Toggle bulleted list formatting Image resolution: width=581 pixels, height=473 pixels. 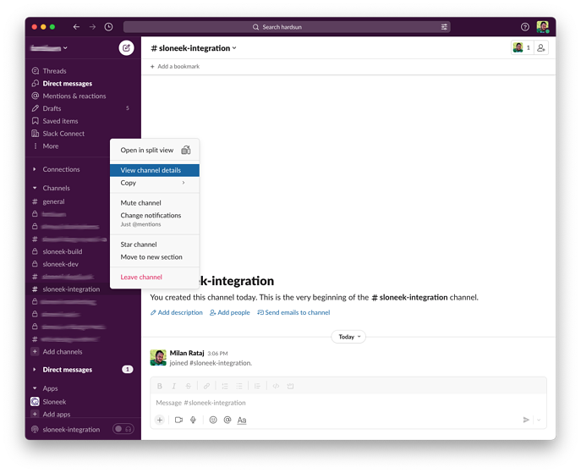[x=239, y=386]
